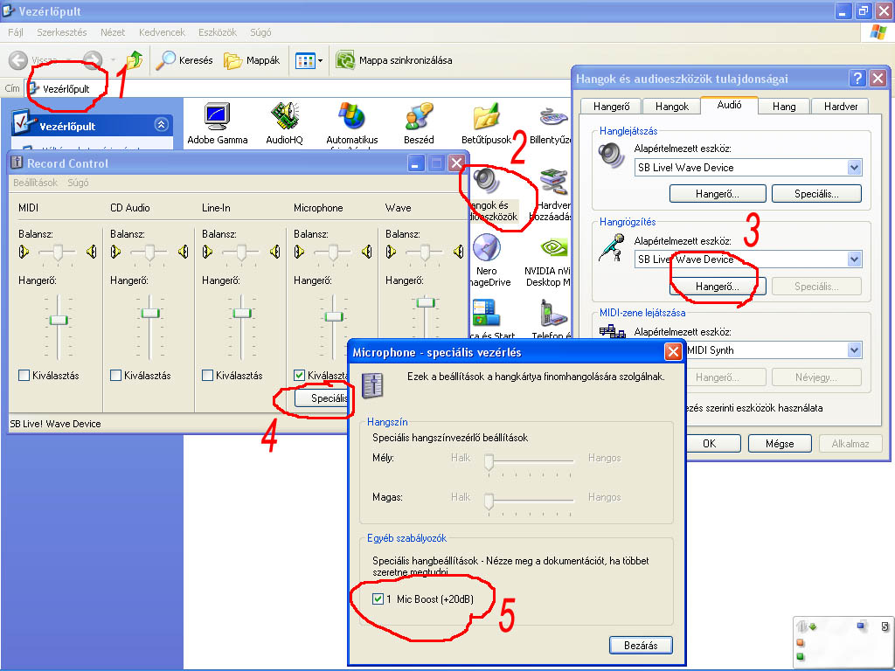
Task: Open the MIDI Synth device dropdown
Action: [854, 349]
